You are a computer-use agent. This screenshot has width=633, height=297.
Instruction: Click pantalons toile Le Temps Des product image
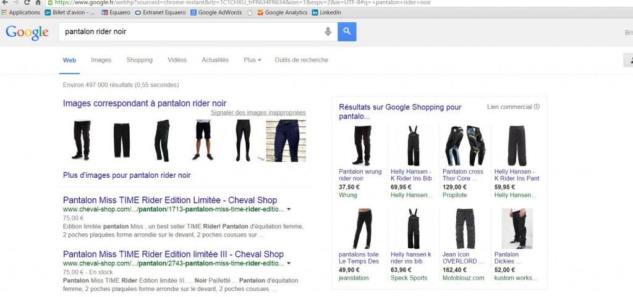[x=362, y=228]
